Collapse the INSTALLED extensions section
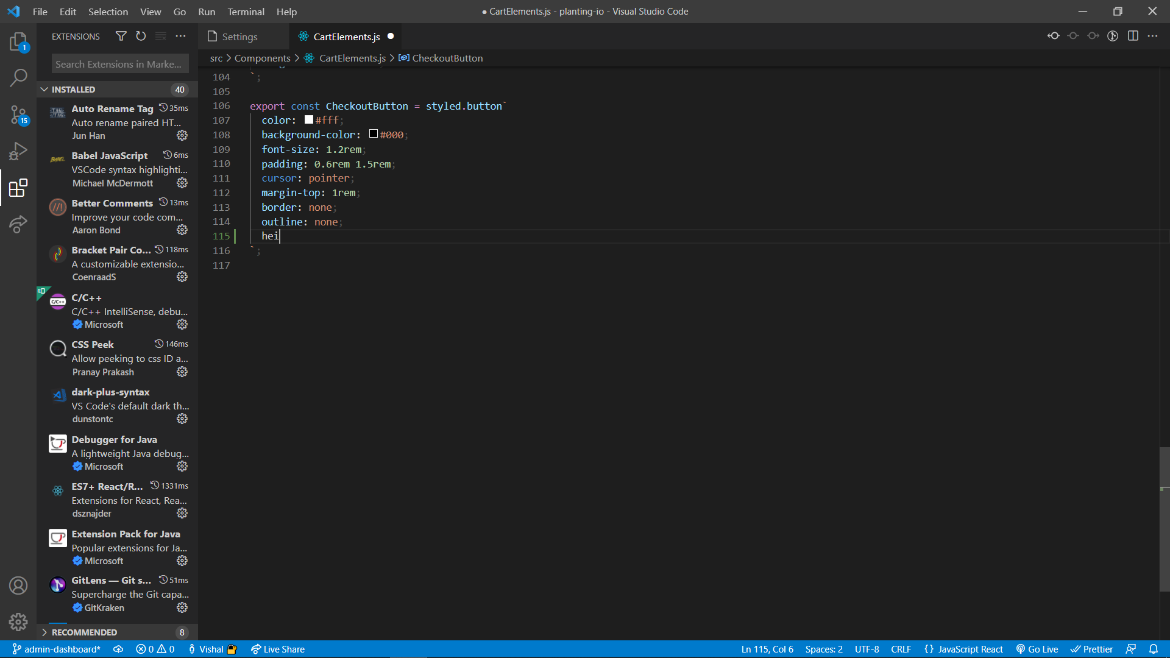The image size is (1170, 658). pyautogui.click(x=44, y=89)
